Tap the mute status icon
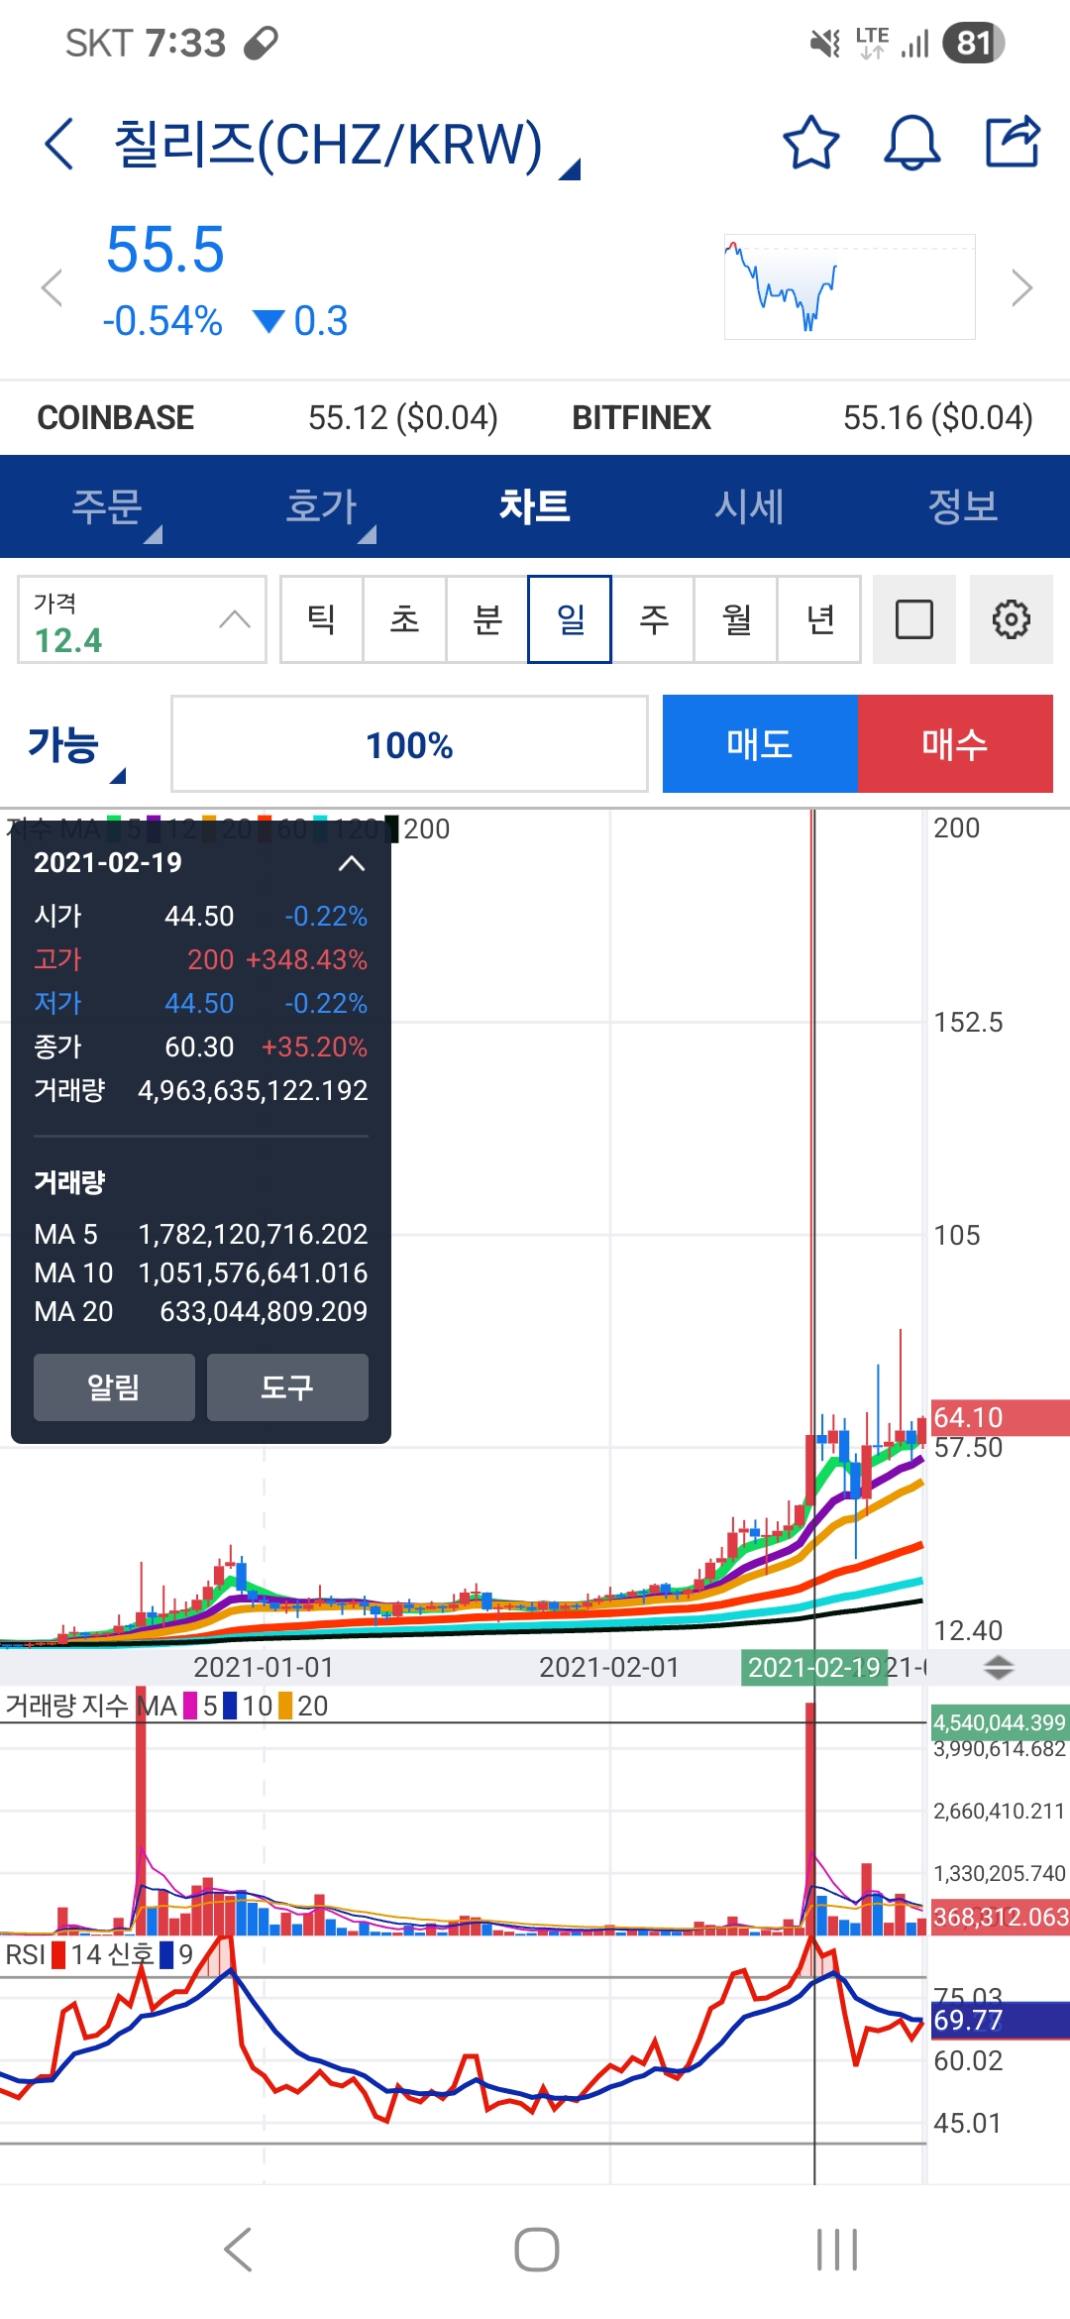1070x2319 pixels. [824, 43]
